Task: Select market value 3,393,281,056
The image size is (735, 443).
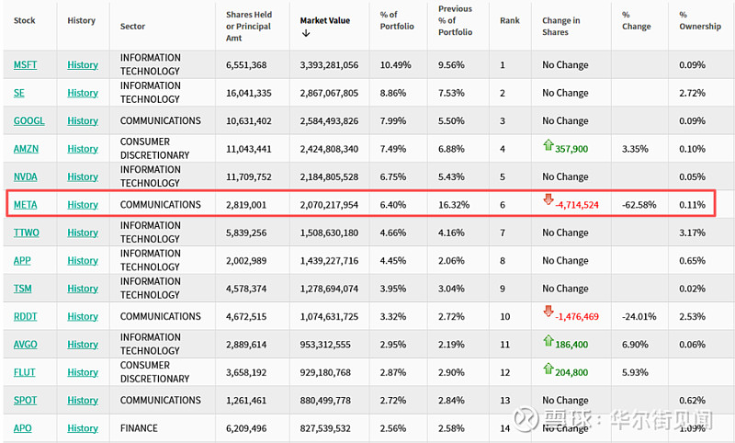Action: click(329, 64)
